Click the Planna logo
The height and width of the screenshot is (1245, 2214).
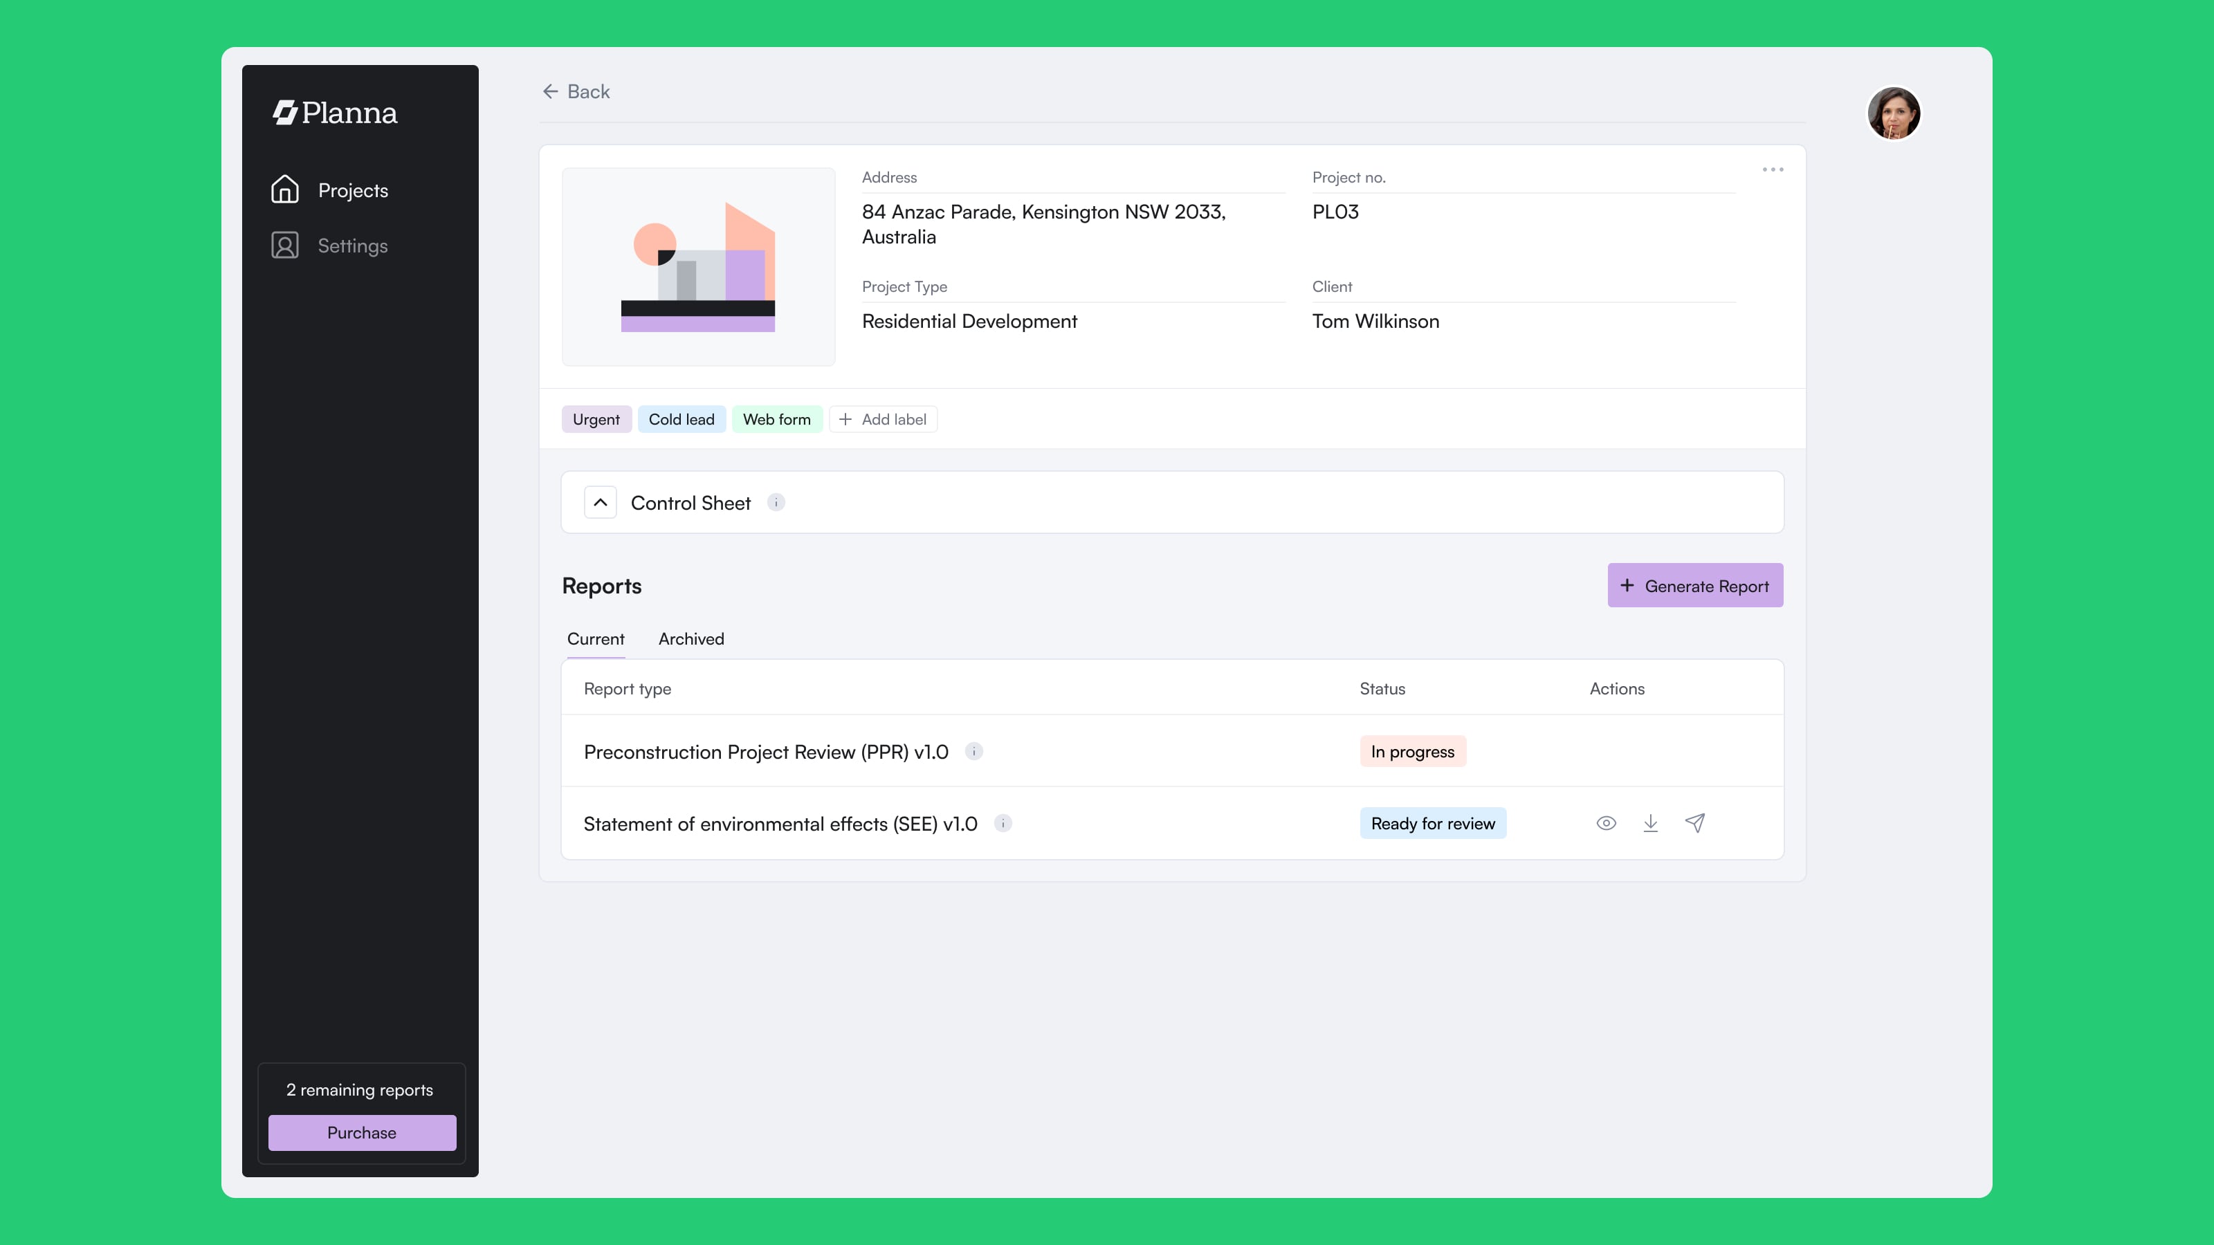[x=335, y=113]
